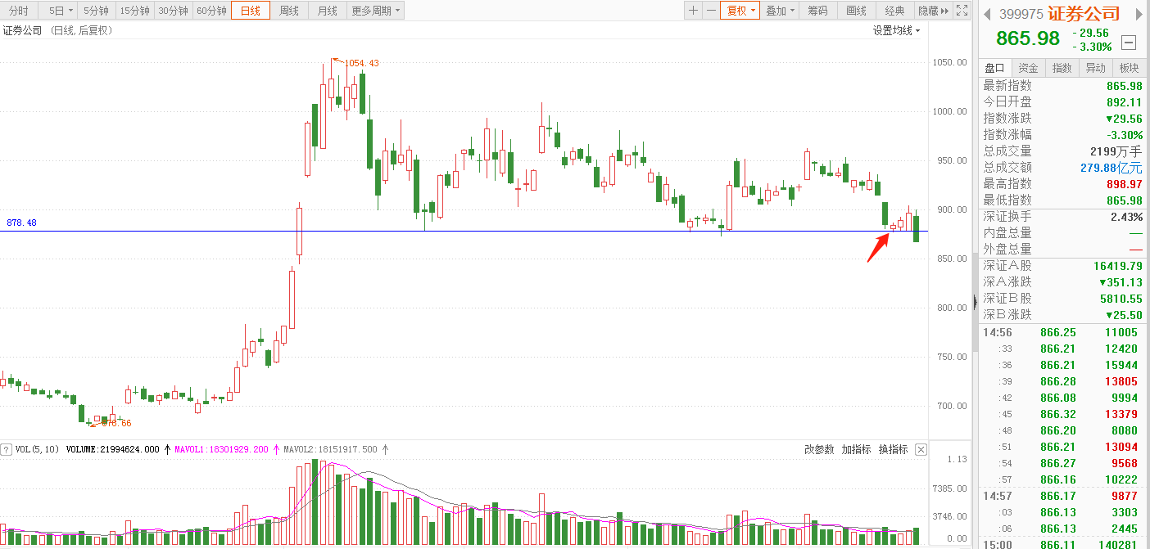Click the 今日开盘 892.11 row

[1062, 102]
